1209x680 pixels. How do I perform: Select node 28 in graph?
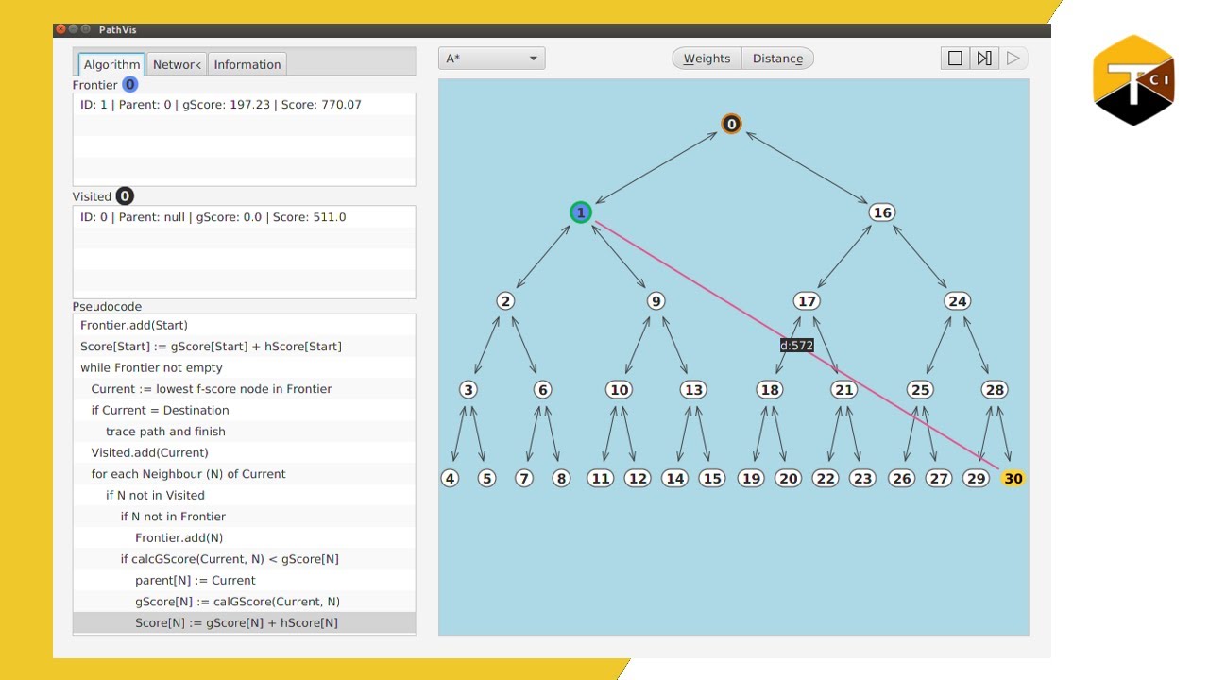click(x=994, y=390)
